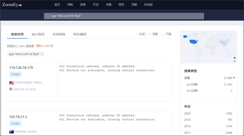Click the 2020-04-18 14:53 timestamp
This screenshot has height=136, width=244.
pos(25,90)
